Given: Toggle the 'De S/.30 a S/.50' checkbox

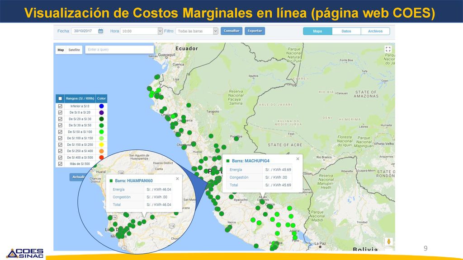Looking at the screenshot, I should (60, 125).
